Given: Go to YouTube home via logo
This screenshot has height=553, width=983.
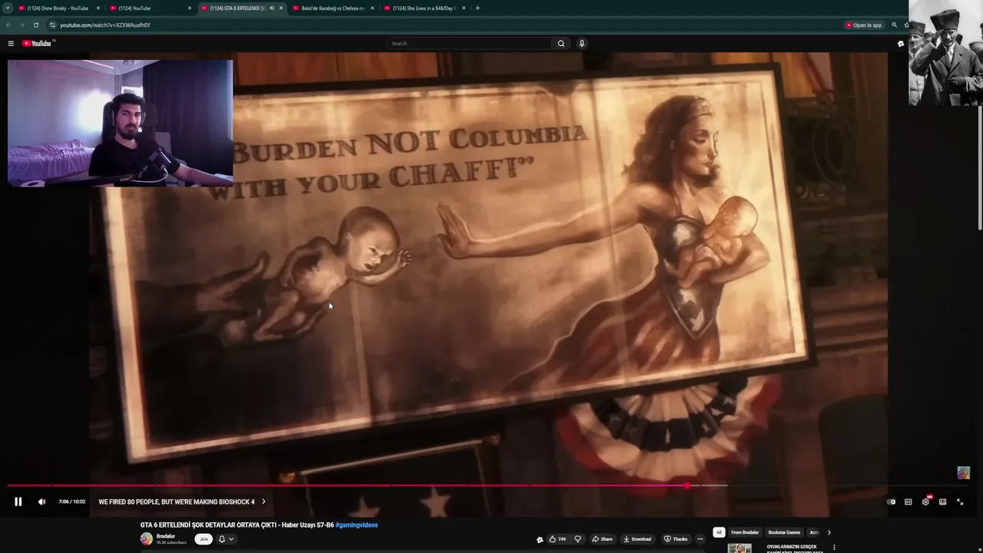Looking at the screenshot, I should point(36,44).
